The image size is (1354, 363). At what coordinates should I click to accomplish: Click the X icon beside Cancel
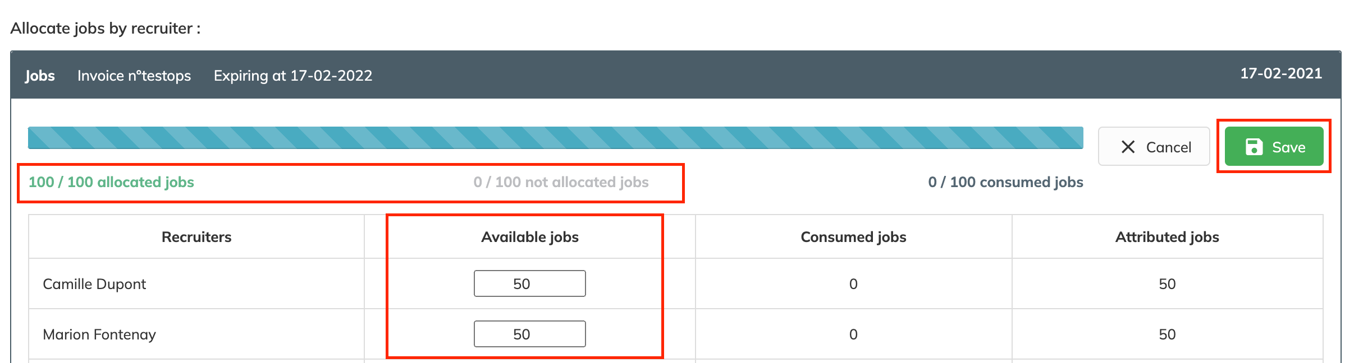click(1128, 147)
